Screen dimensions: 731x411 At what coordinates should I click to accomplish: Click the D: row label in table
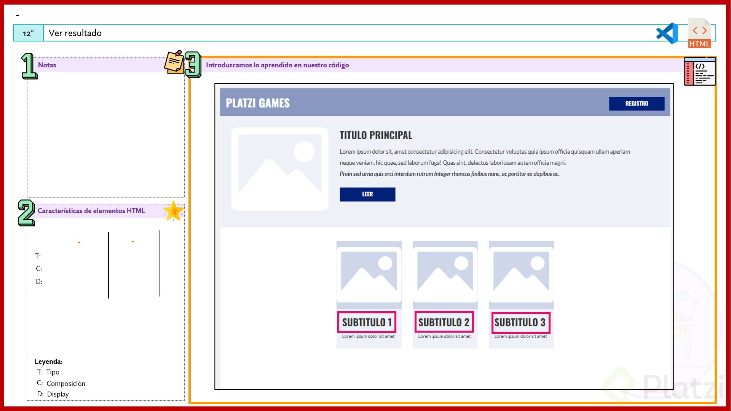[39, 282]
